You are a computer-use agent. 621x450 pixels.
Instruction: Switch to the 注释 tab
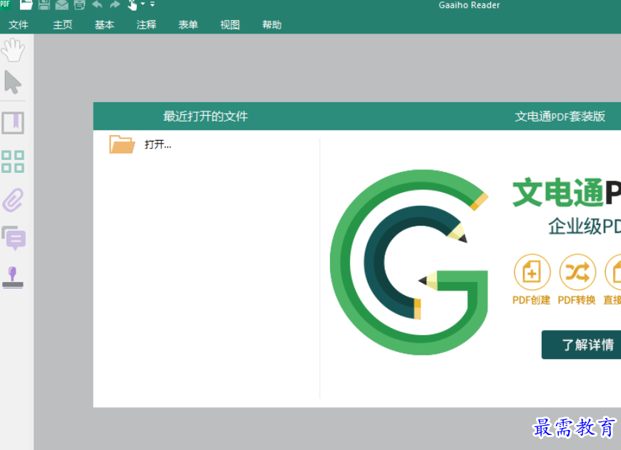click(x=147, y=25)
